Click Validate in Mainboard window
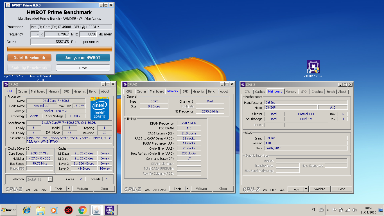384x216 pixels. tap(320, 189)
